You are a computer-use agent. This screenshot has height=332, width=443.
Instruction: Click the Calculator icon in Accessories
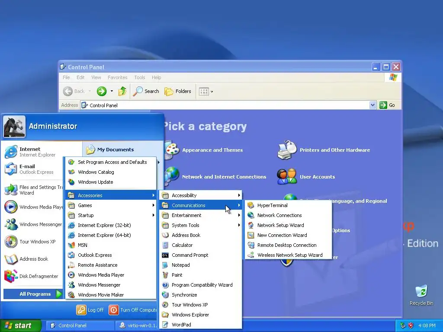[165, 245]
